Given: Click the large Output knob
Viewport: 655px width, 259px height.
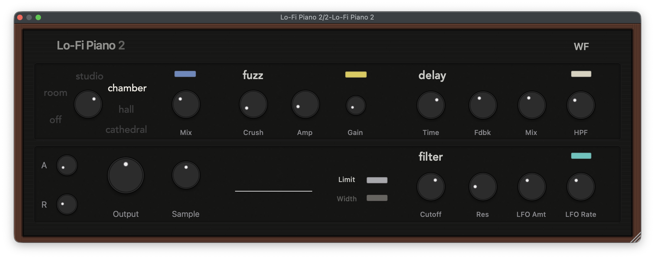Looking at the screenshot, I should coord(126,175).
